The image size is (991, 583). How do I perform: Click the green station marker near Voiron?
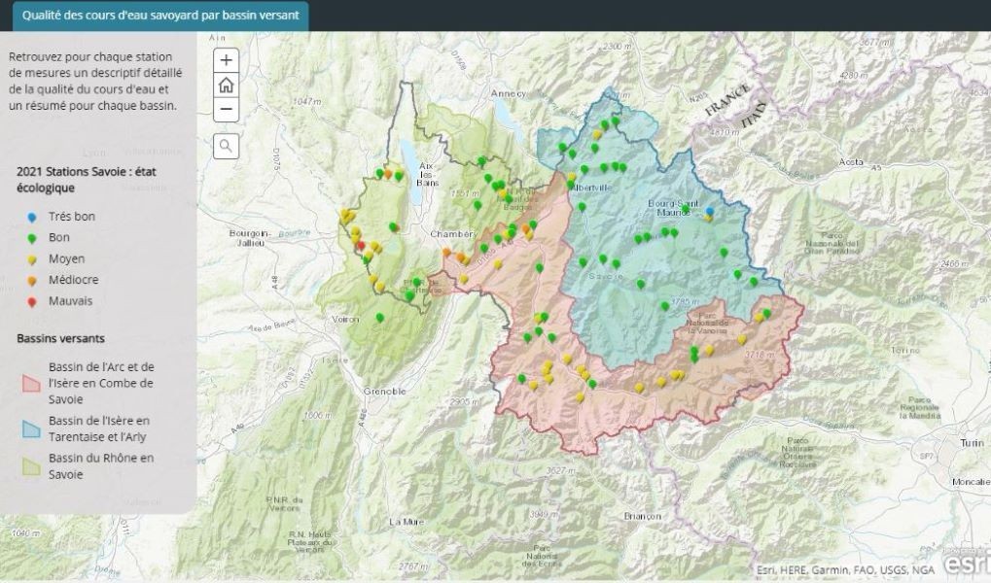(x=380, y=317)
